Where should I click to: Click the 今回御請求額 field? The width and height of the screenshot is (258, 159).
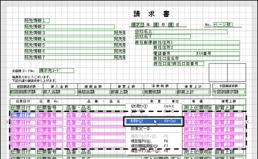tap(229, 92)
